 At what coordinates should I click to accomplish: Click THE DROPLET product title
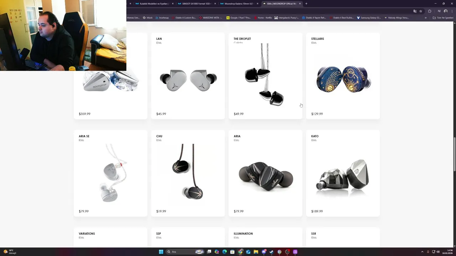(242, 39)
